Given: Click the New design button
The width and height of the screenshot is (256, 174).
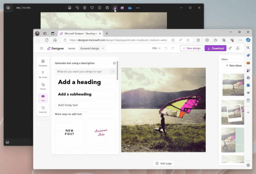Looking at the screenshot, I should pos(192,48).
